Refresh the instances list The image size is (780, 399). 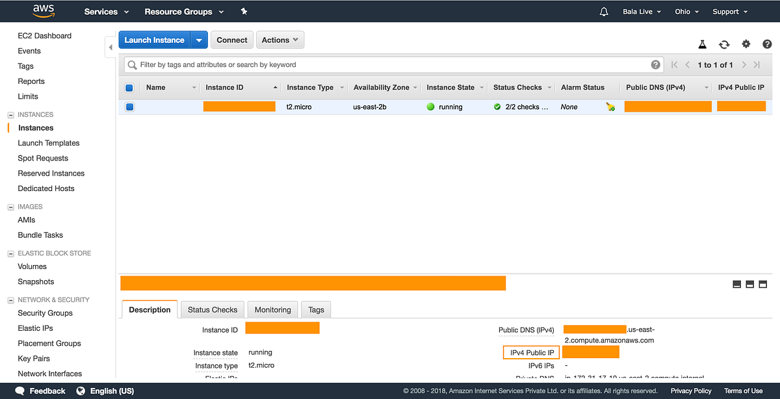point(724,44)
